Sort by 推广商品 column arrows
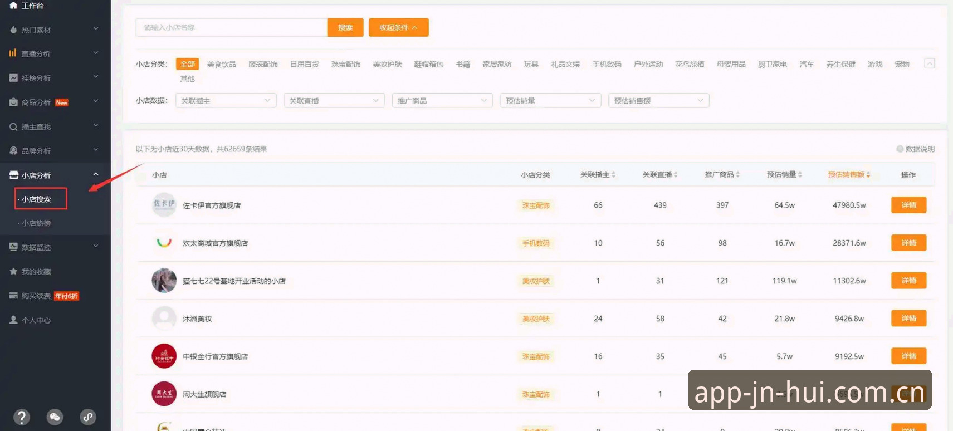Image resolution: width=953 pixels, height=431 pixels. [737, 175]
